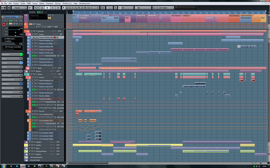
Task: Adjust the Inspector volume slider
Action: coord(16,30)
